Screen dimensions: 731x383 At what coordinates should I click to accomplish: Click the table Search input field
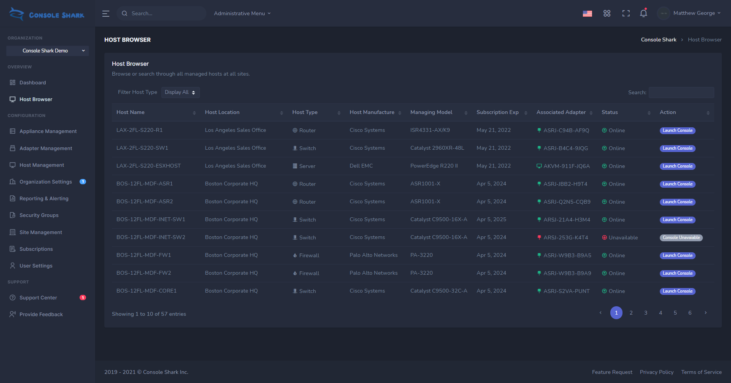coord(681,92)
